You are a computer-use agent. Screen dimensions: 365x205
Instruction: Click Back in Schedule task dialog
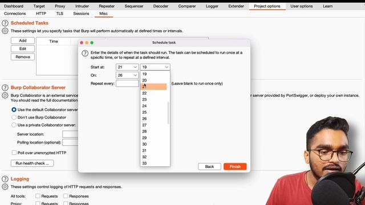tap(209, 166)
